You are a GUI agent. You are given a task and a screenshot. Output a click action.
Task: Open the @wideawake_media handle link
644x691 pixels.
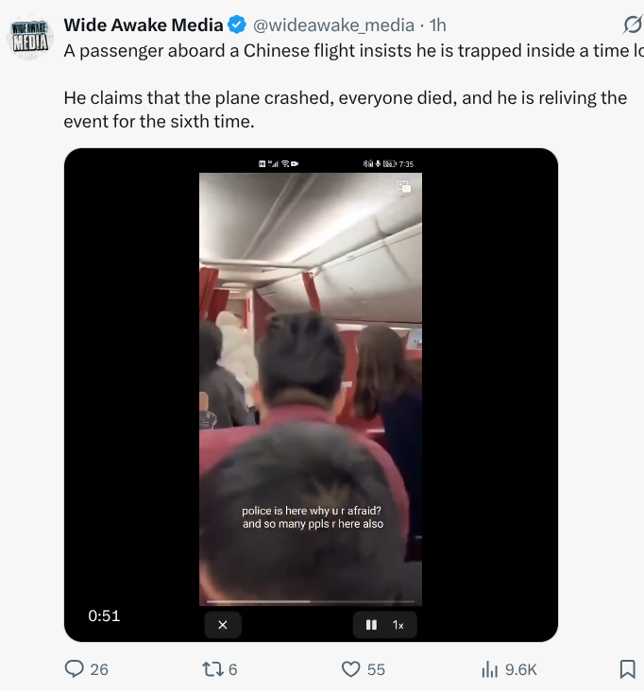[x=333, y=25]
